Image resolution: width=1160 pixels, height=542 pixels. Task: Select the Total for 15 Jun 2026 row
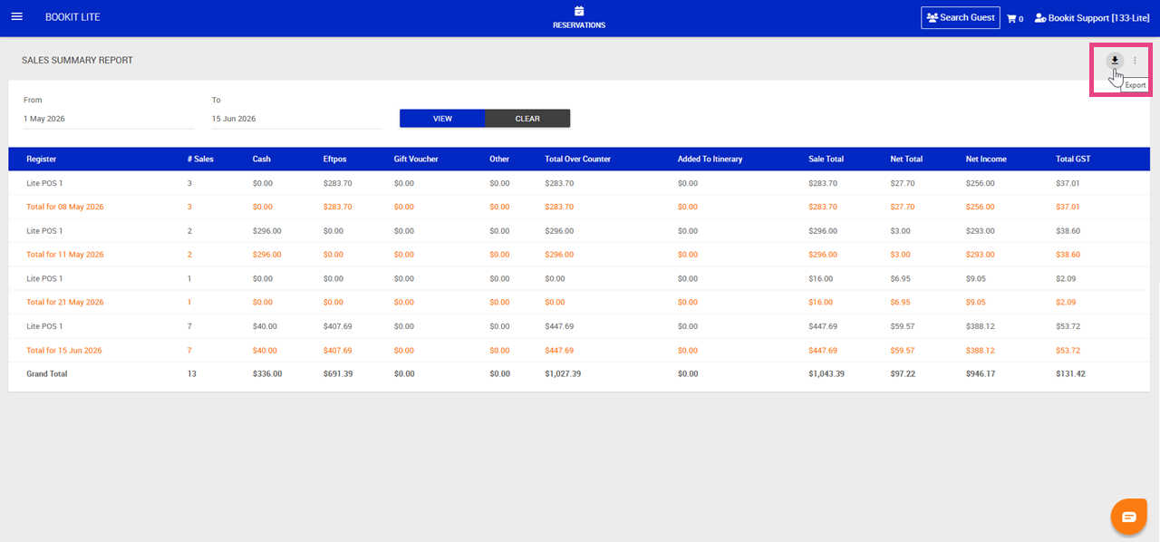(x=579, y=350)
